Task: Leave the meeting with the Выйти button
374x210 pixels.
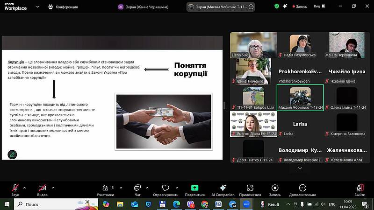Action: pos(359,188)
